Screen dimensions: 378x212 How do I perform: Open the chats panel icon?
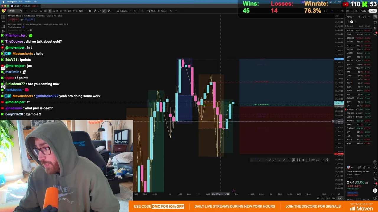(375, 34)
